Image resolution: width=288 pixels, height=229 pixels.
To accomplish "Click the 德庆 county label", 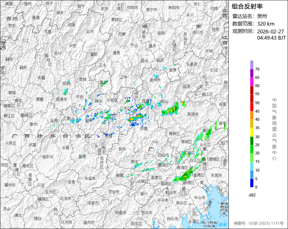I will (x=134, y=162).
